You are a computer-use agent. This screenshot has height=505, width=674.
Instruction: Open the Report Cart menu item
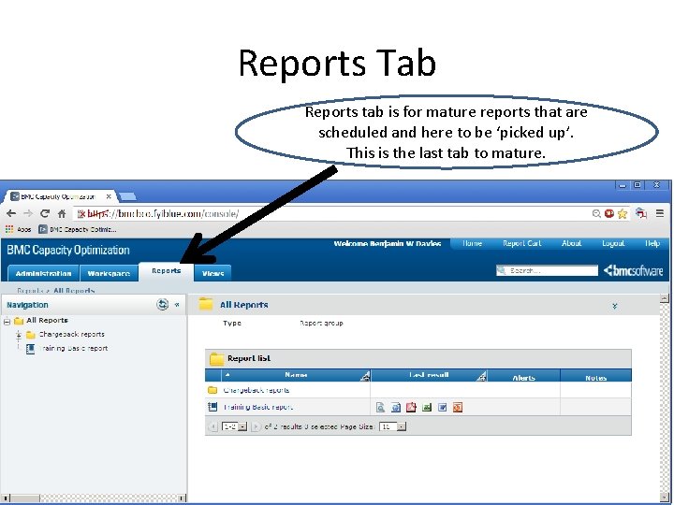pyautogui.click(x=521, y=243)
